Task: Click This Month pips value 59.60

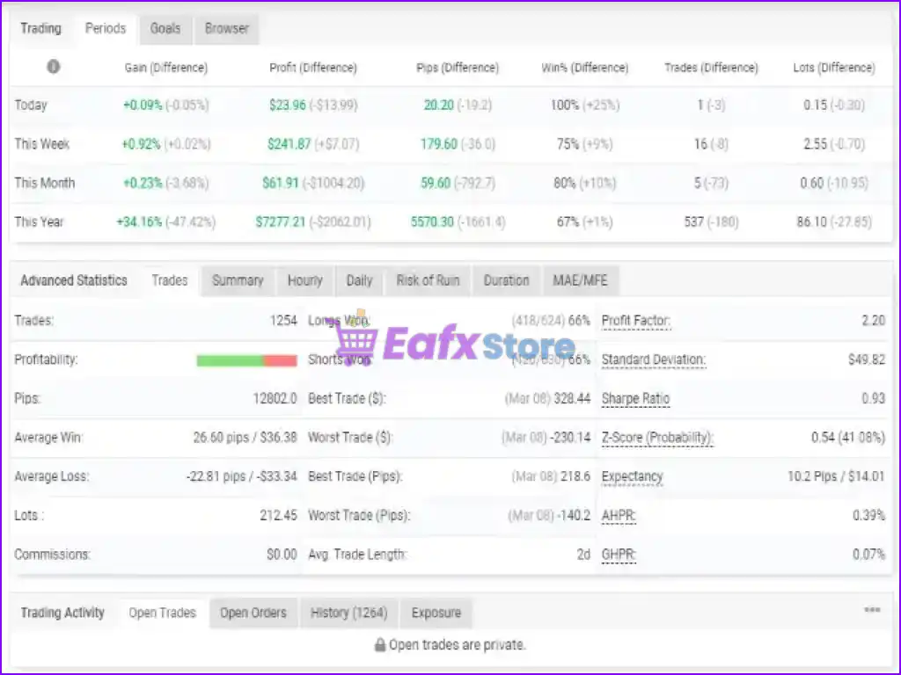Action: click(436, 183)
